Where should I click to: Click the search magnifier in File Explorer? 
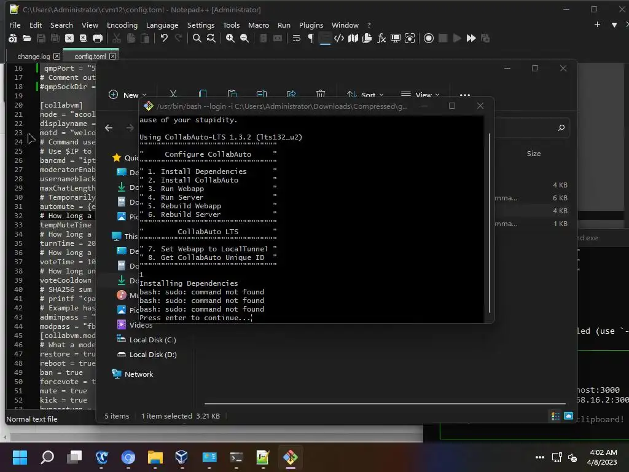pyautogui.click(x=561, y=128)
